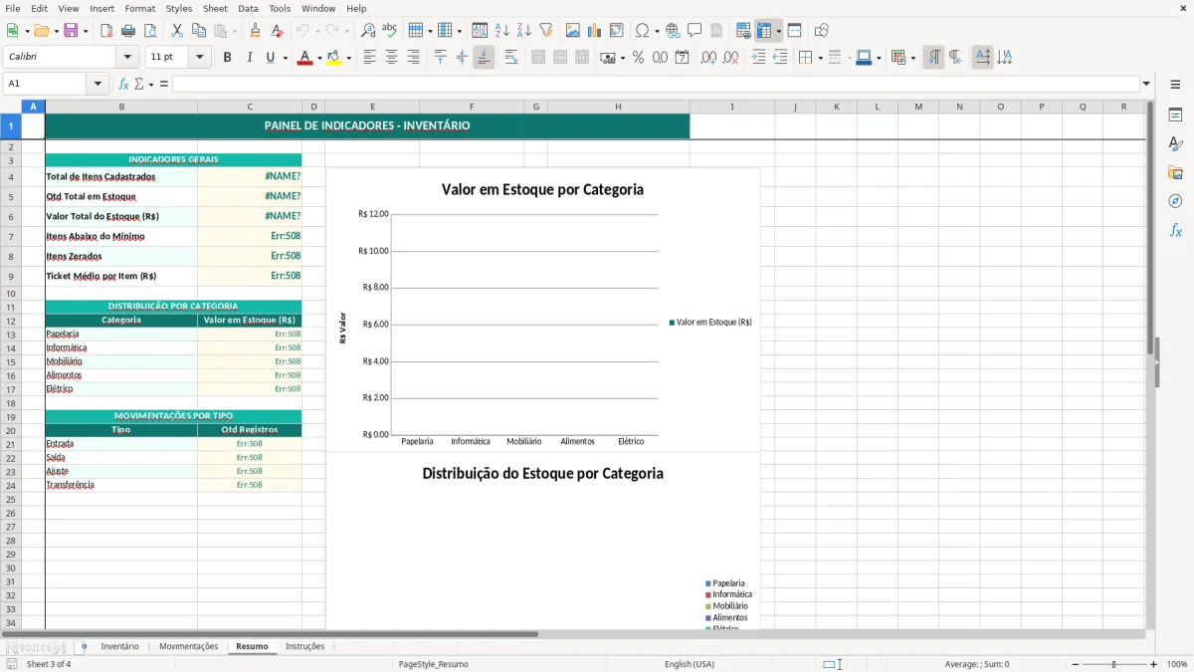Open Background Color dropdown arrow
The image size is (1194, 672).
click(x=348, y=58)
